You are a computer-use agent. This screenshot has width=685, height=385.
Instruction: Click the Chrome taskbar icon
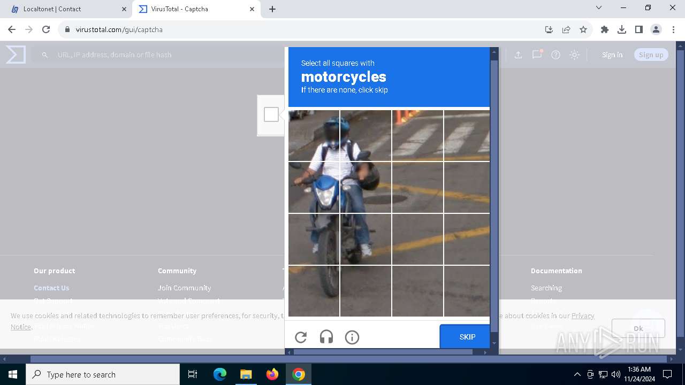(299, 374)
